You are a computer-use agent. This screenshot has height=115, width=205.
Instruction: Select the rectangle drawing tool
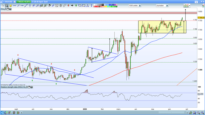point(84,6)
